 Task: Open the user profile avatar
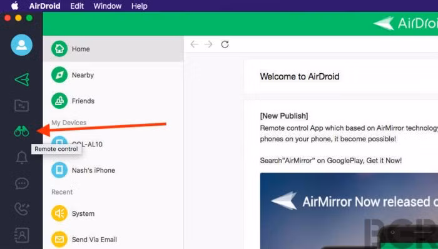pos(21,45)
